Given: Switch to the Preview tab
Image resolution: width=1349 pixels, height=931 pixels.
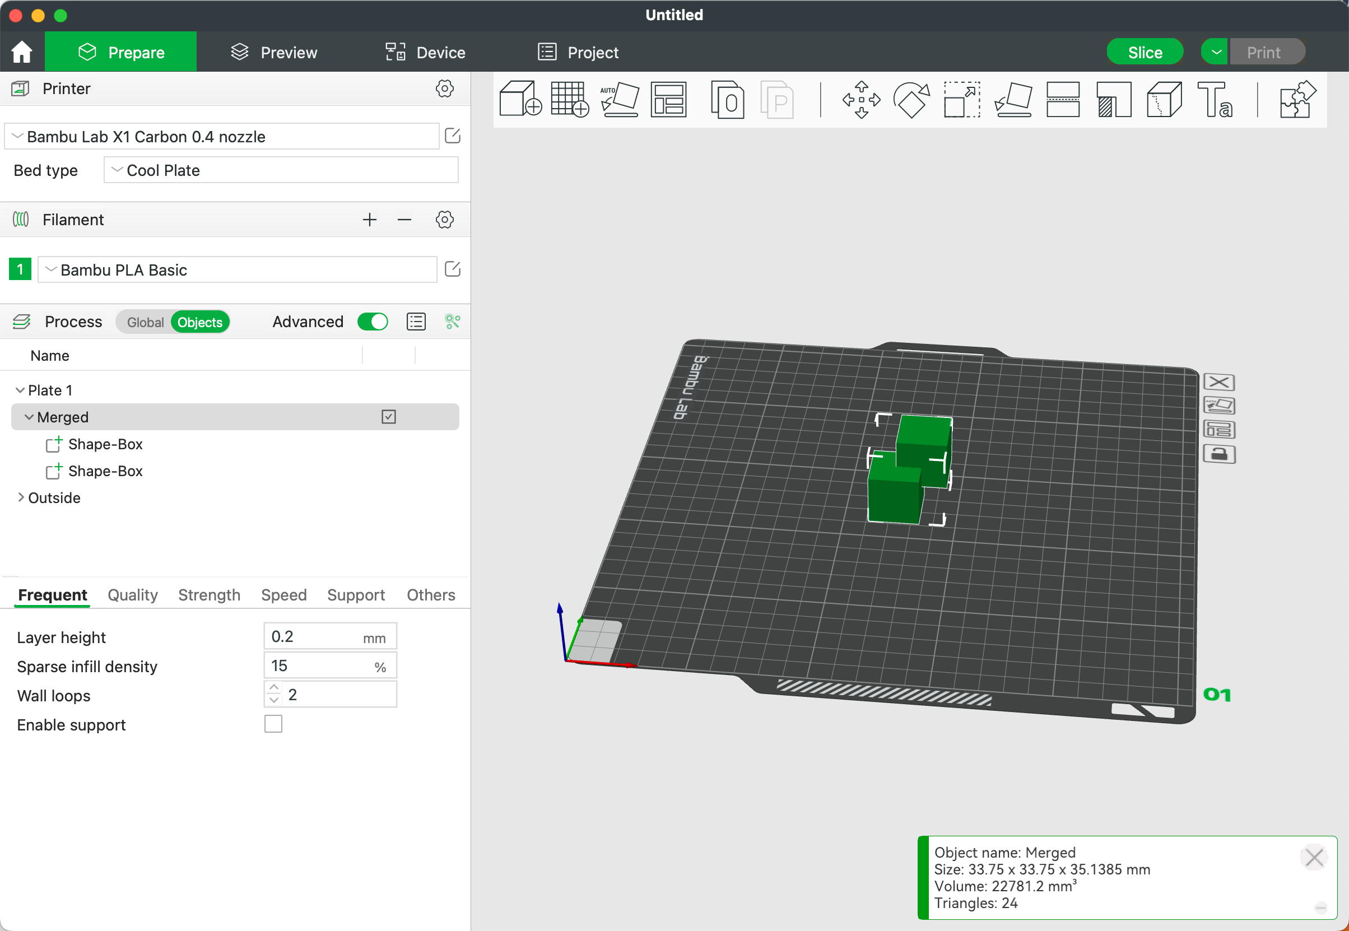Looking at the screenshot, I should [273, 52].
